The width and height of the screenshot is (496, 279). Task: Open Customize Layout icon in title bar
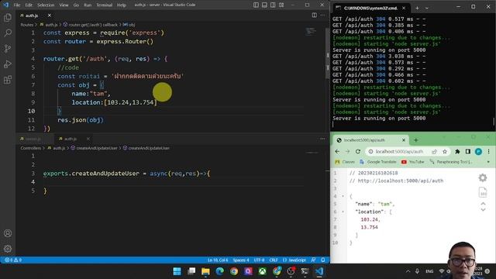click(281, 5)
